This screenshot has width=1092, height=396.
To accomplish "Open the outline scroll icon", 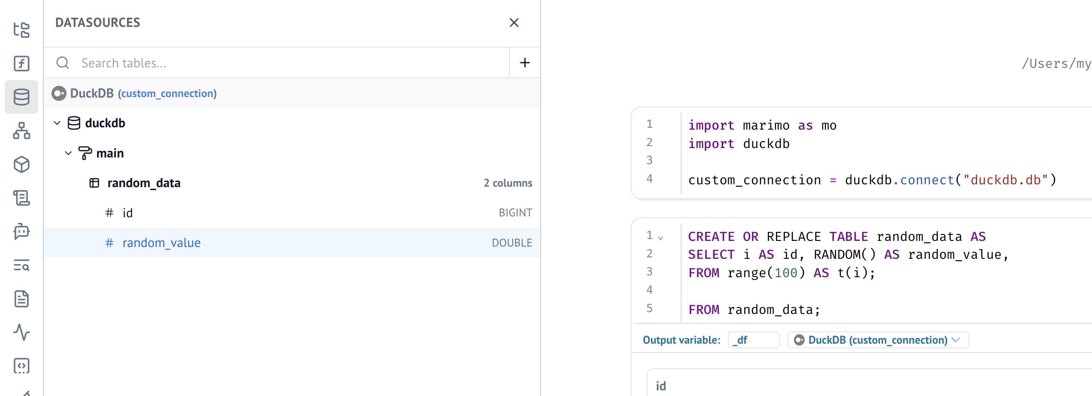I will (21, 198).
